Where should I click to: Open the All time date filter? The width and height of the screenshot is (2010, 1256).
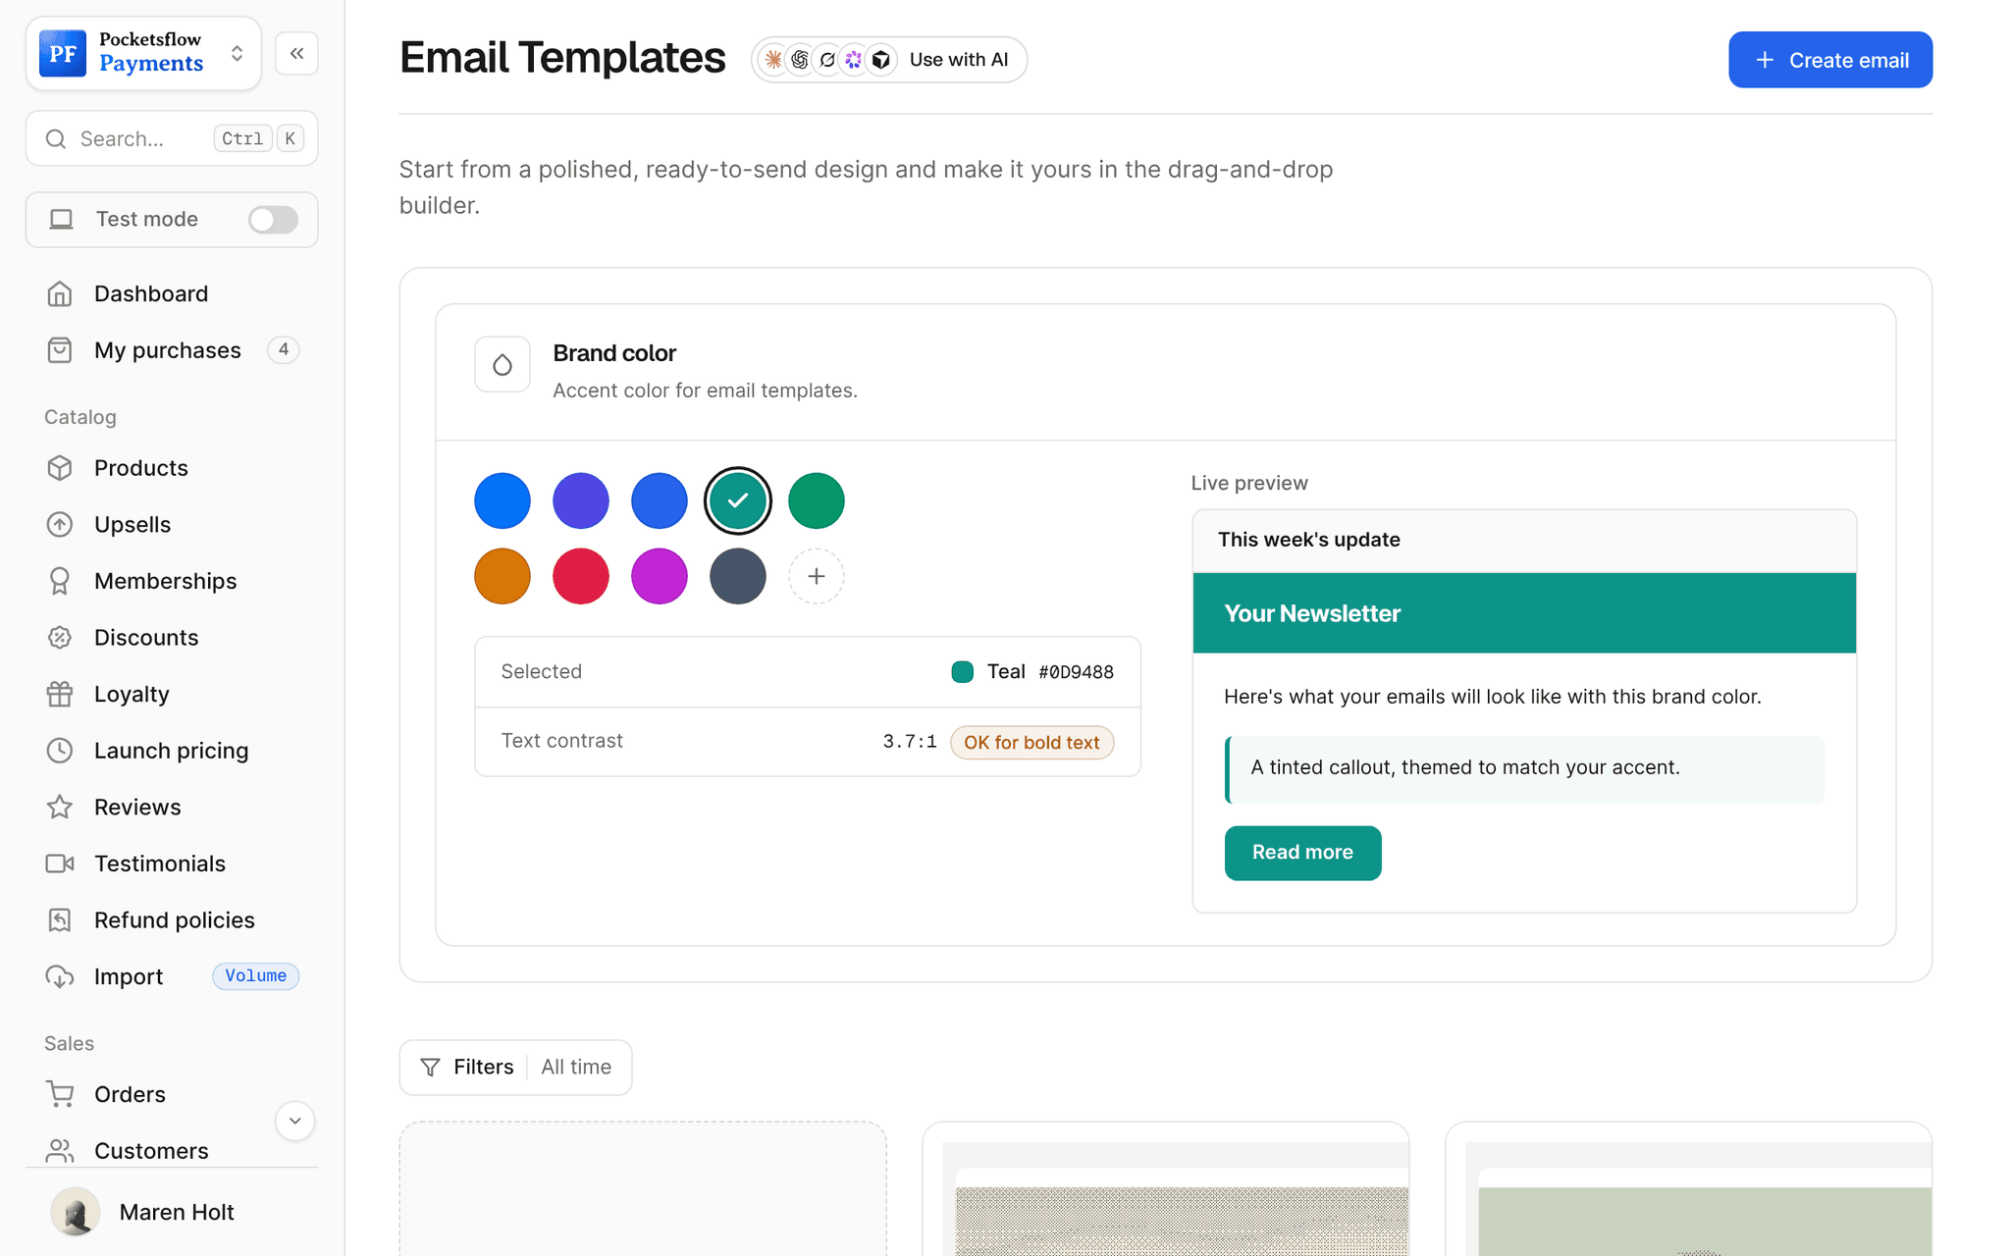click(576, 1067)
